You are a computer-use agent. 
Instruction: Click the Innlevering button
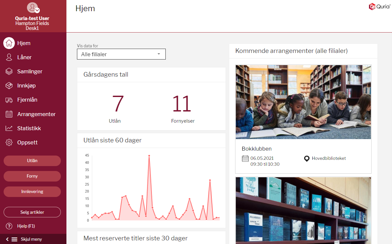tap(32, 192)
